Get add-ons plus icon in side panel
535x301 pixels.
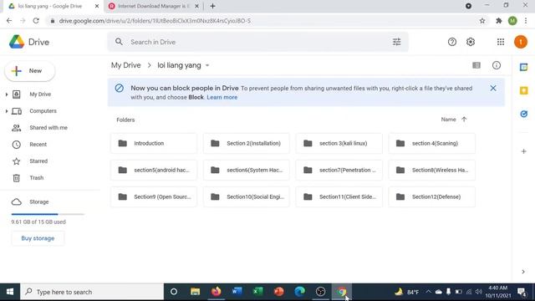(x=524, y=151)
